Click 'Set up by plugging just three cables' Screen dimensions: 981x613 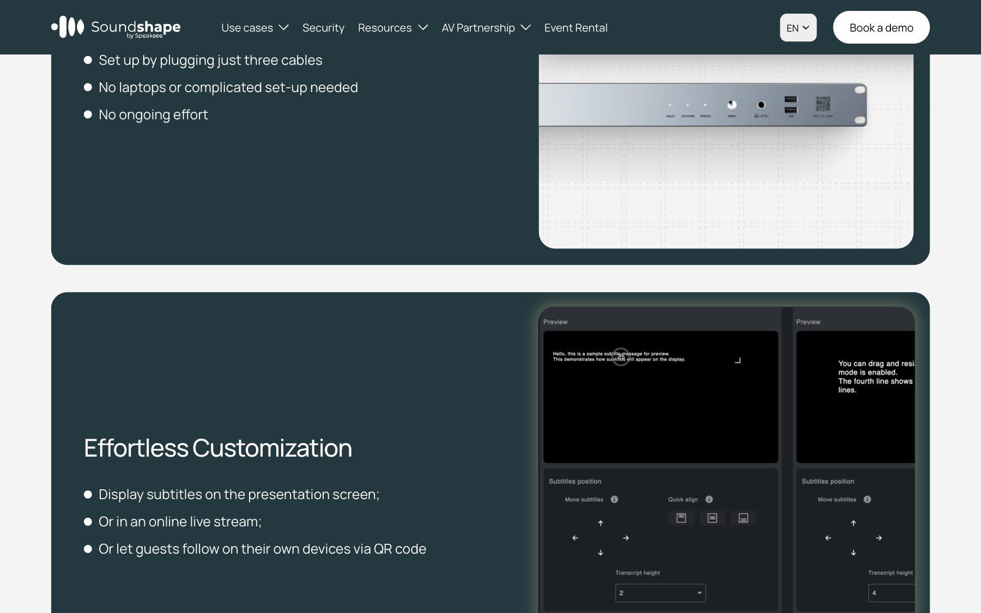pos(210,60)
